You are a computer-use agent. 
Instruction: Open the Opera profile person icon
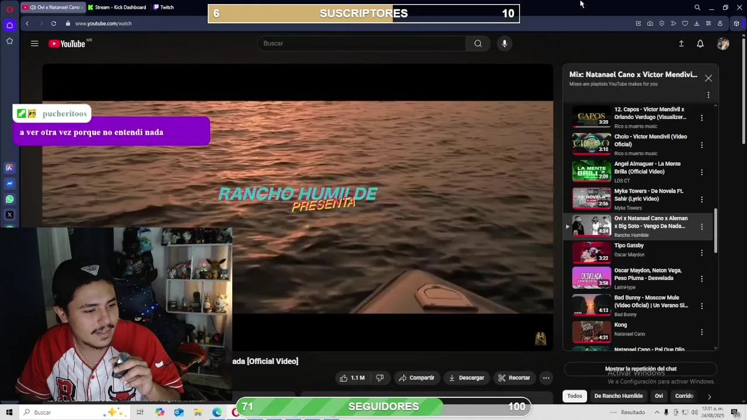[x=720, y=23]
